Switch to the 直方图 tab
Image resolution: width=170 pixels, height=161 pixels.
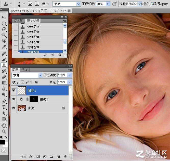(x=19, y=21)
